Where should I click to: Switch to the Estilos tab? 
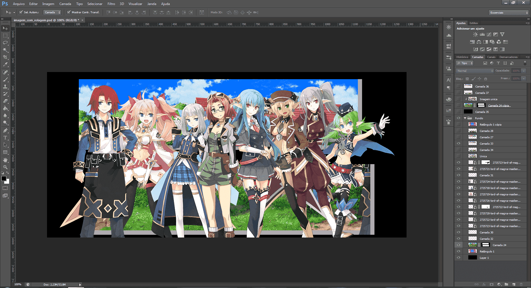point(473,23)
